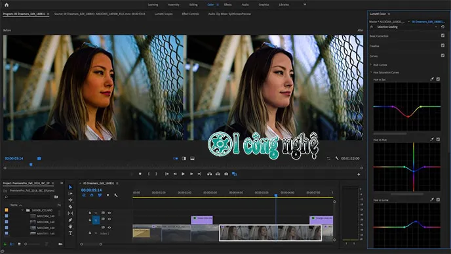Open timeline wrench display settings

click(x=115, y=195)
